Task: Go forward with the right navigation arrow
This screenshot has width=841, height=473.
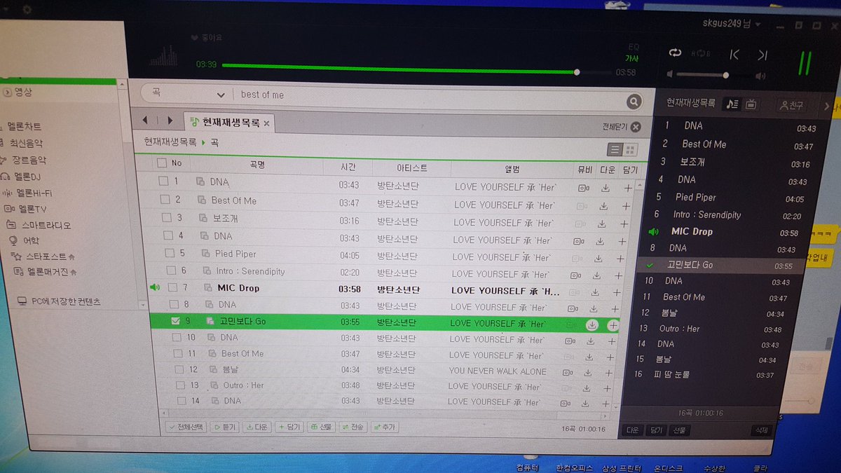Action: 170,121
